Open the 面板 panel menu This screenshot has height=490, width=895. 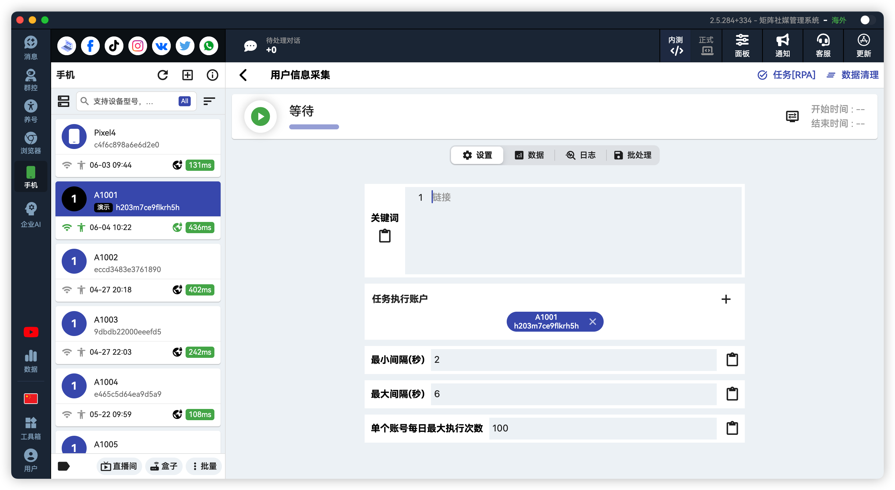[x=742, y=46]
